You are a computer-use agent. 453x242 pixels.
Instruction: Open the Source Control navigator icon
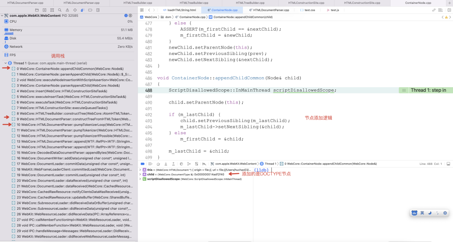click(x=44, y=10)
